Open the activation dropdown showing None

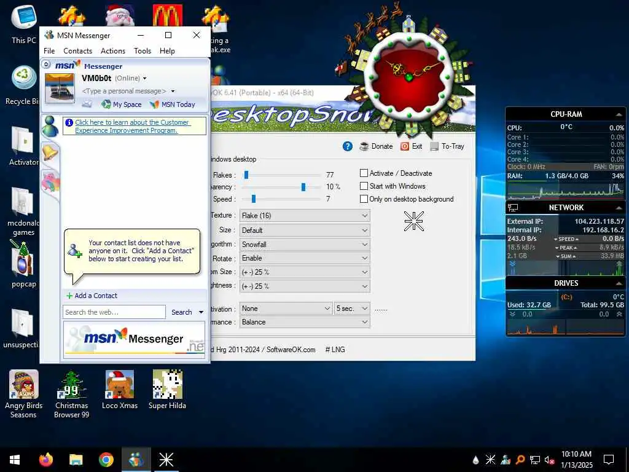286,309
